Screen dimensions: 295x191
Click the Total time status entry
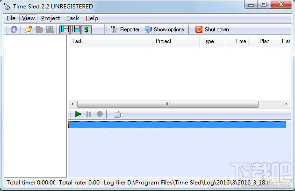[31, 183]
